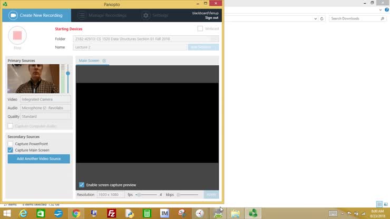
Task: Switch to Panopto green taskbar icon
Action: (253, 213)
